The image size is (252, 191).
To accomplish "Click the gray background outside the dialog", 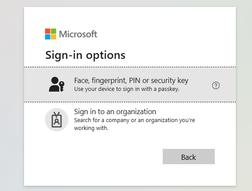I will [12, 97].
